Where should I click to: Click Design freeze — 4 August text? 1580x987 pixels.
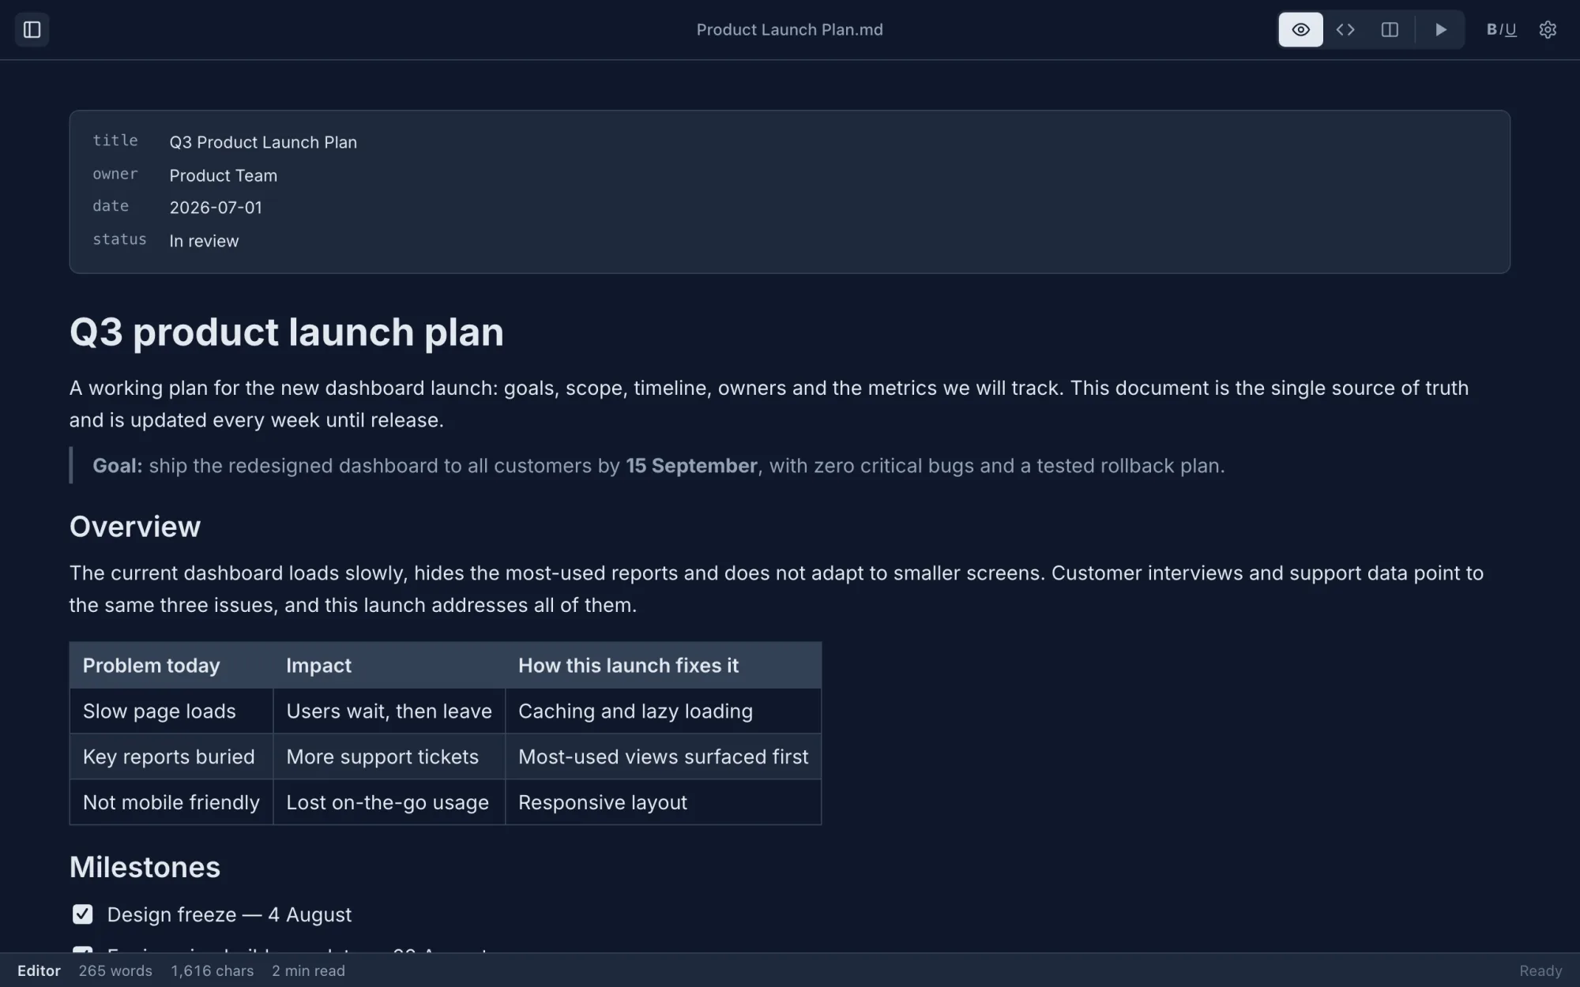point(229,914)
